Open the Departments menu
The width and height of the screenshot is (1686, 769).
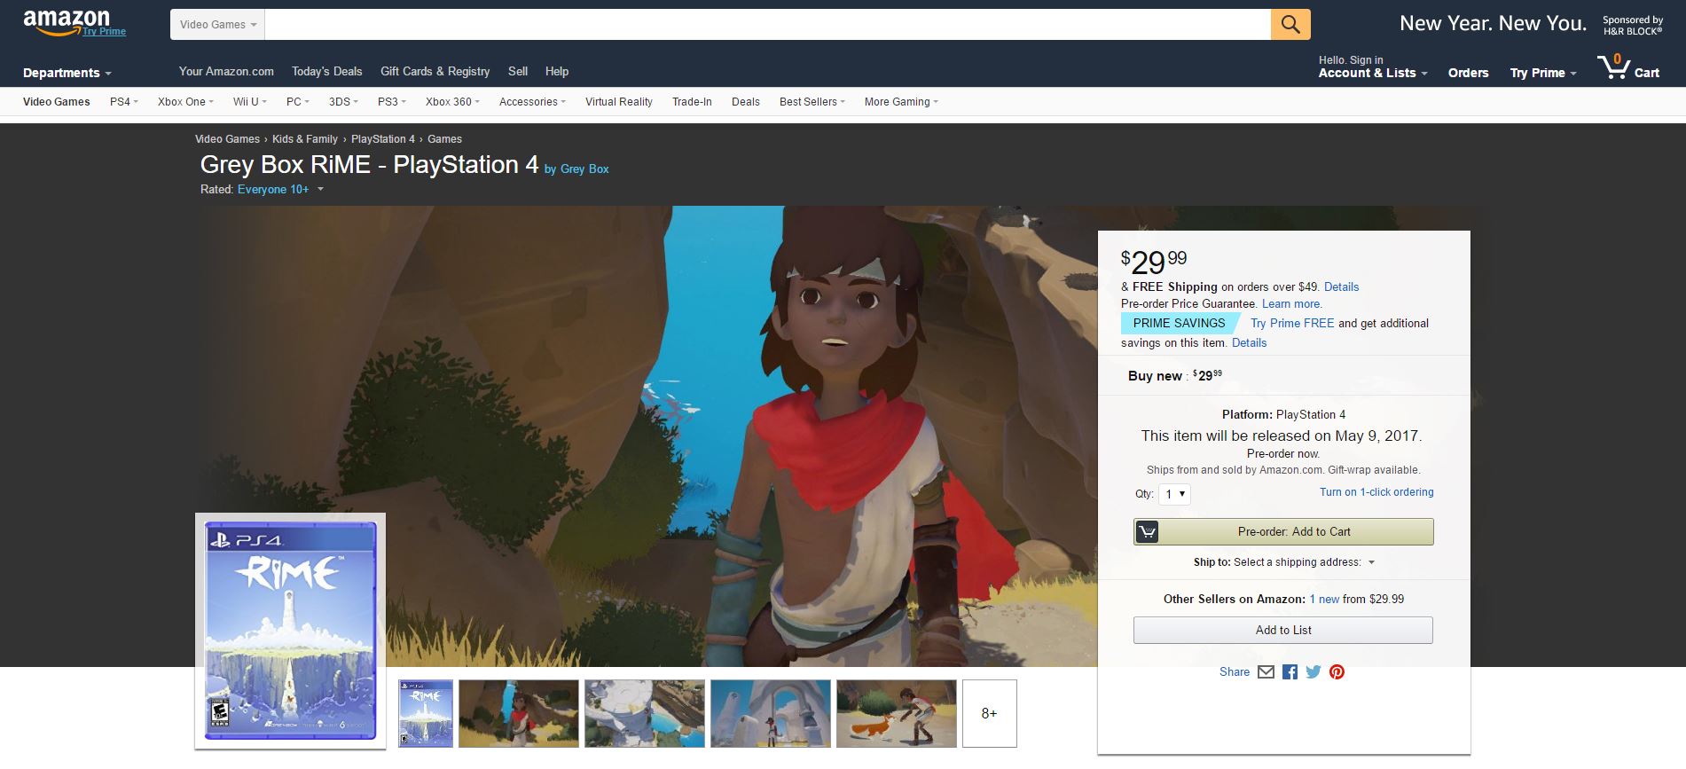pyautogui.click(x=67, y=73)
